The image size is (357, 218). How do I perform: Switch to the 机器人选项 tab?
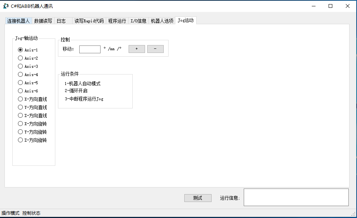coord(161,21)
